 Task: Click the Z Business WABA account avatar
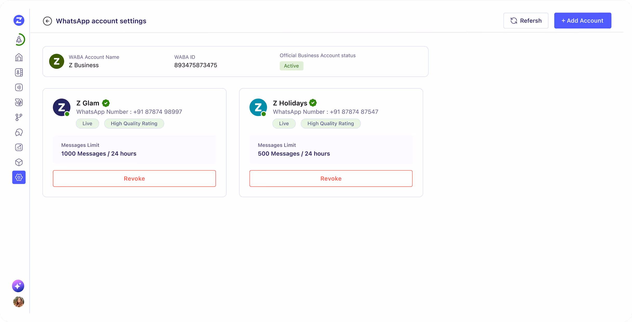(57, 61)
